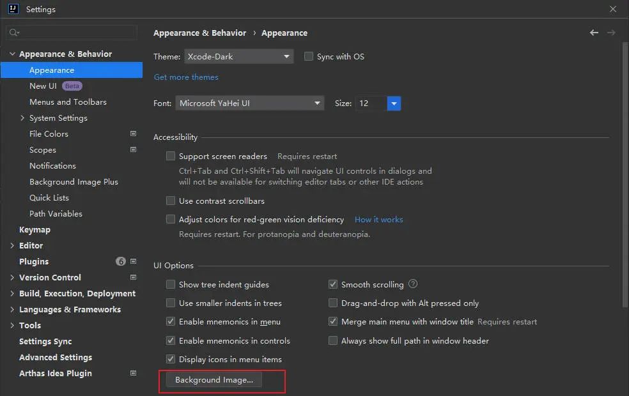Open the Get more themes link
The height and width of the screenshot is (396, 629).
click(x=186, y=77)
